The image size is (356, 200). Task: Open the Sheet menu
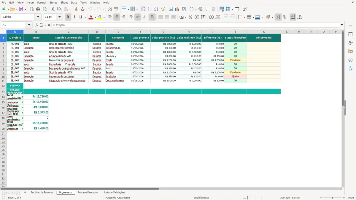click(x=64, y=2)
